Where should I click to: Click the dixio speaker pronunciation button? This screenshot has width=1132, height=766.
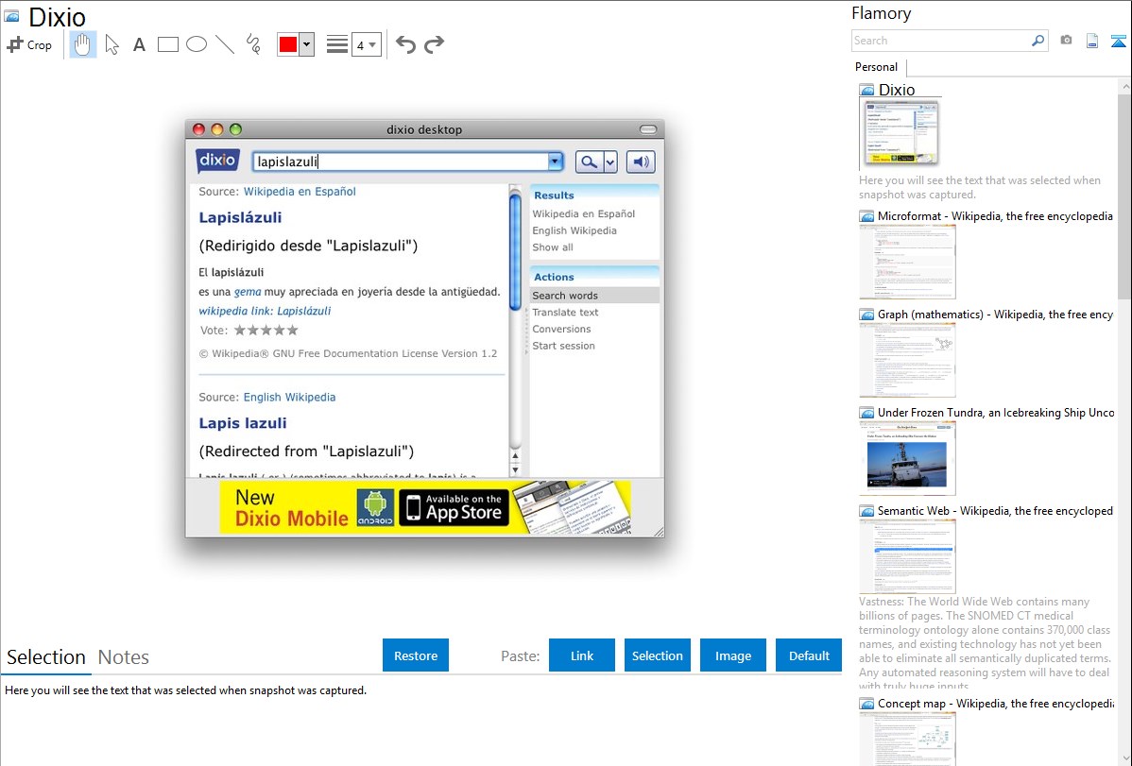[641, 162]
